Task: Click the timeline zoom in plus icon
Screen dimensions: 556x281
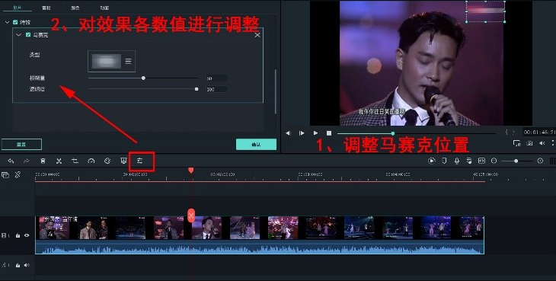Action: click(540, 161)
